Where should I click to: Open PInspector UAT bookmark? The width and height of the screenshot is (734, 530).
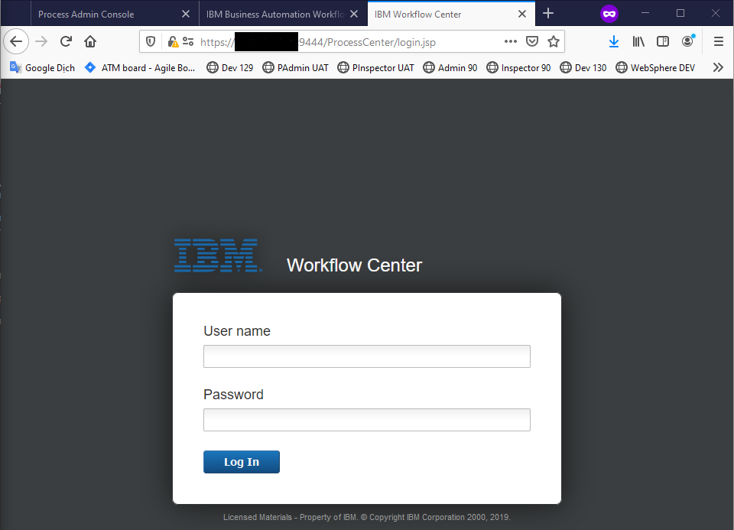[376, 67]
